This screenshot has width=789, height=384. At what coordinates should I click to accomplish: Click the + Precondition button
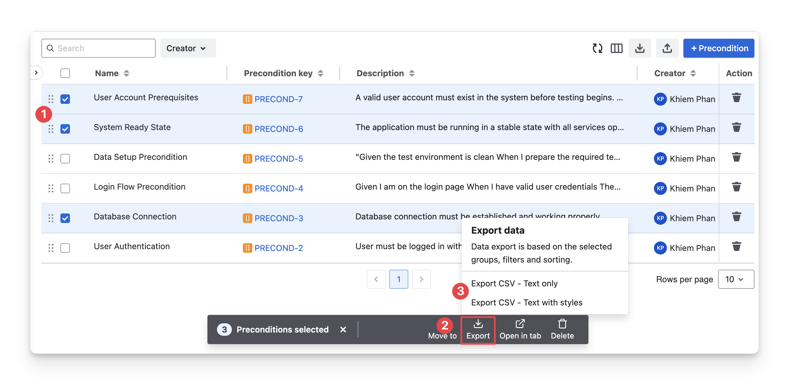718,49
